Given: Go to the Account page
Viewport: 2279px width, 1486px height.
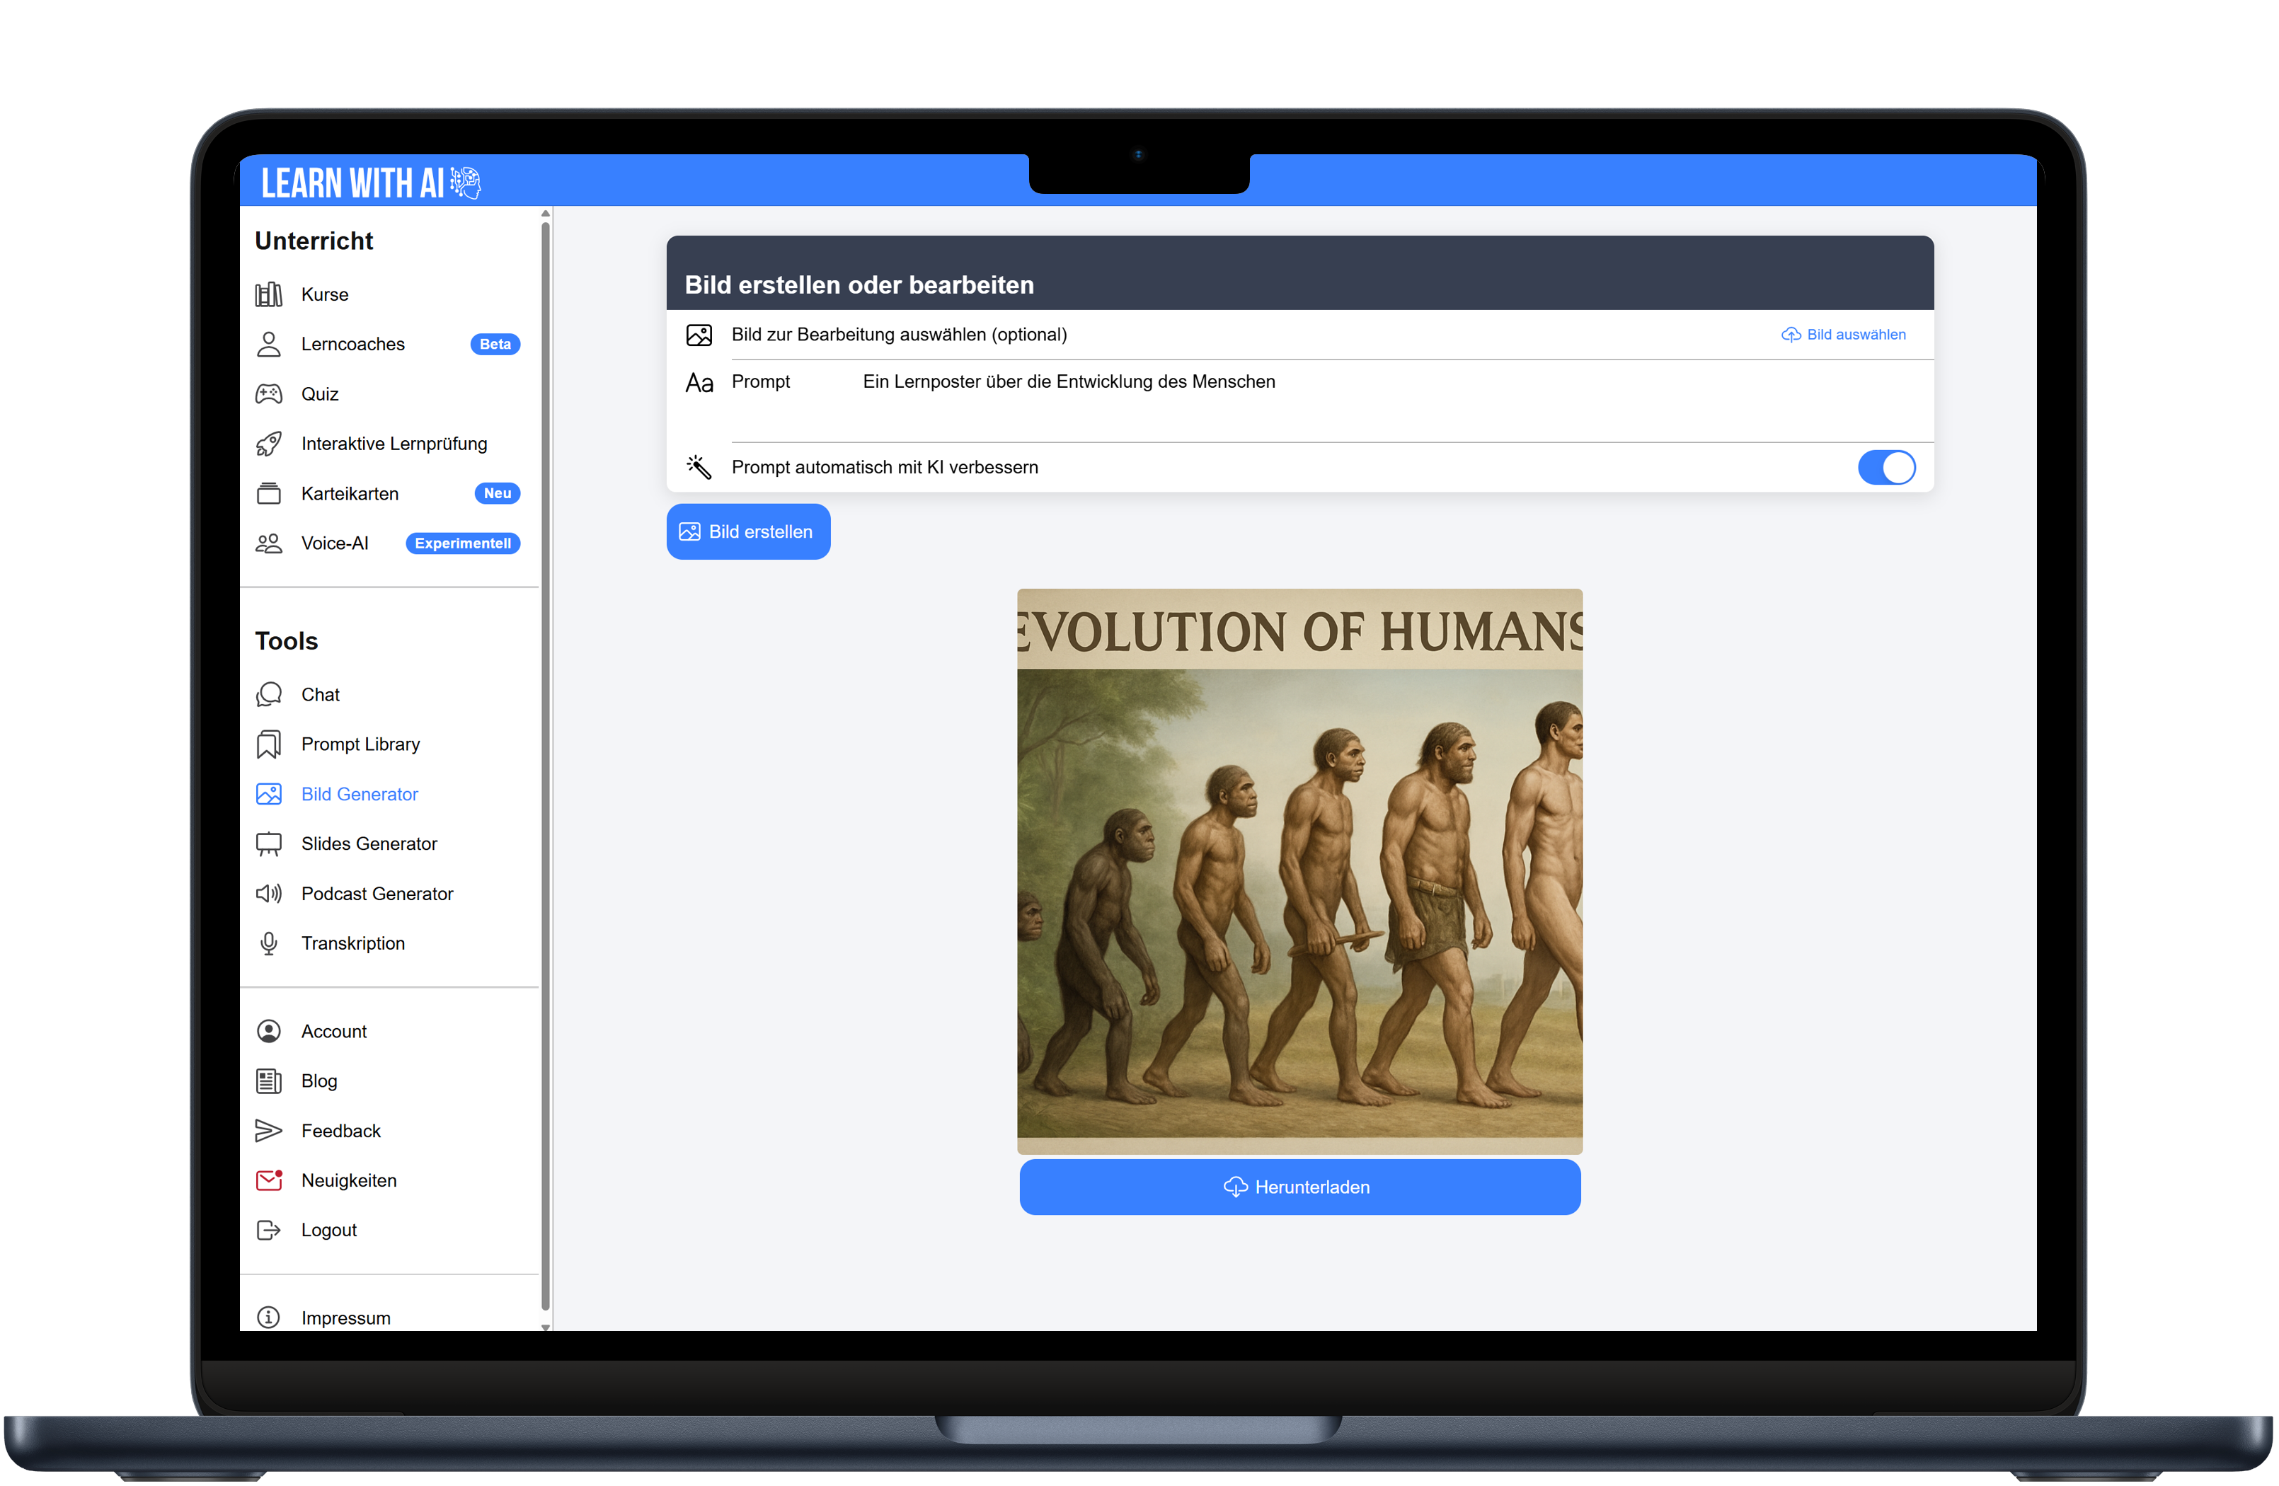Looking at the screenshot, I should click(333, 1032).
